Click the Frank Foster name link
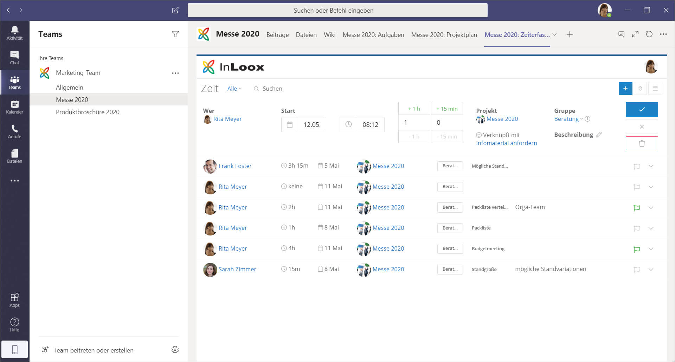 click(x=235, y=166)
